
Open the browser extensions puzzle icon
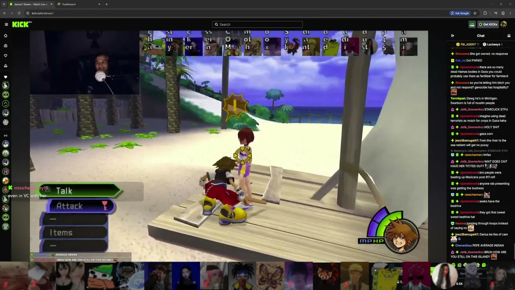[485, 13]
